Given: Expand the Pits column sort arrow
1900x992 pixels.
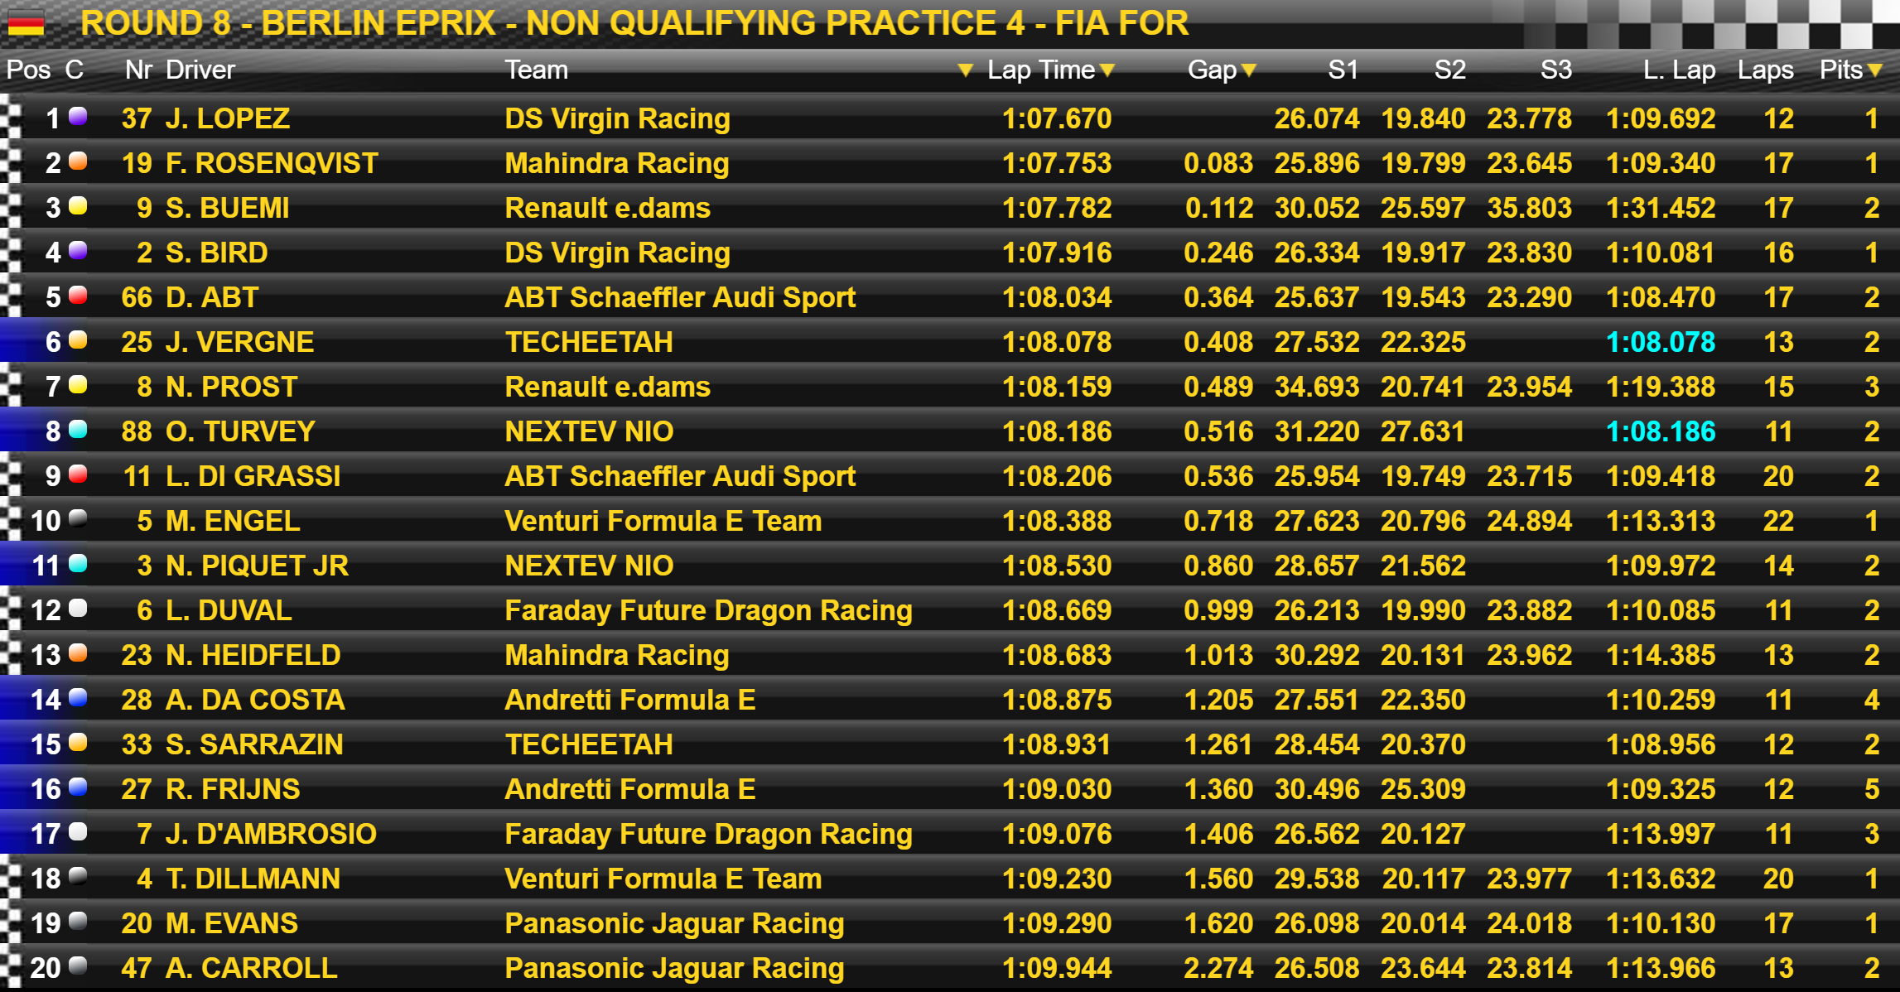Looking at the screenshot, I should pos(1875,70).
